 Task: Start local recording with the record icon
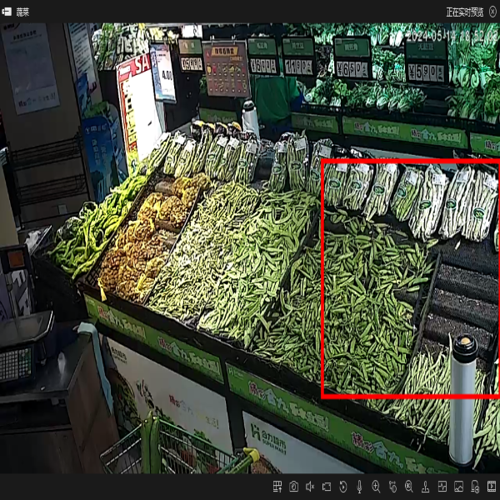pyautogui.click(x=327, y=487)
